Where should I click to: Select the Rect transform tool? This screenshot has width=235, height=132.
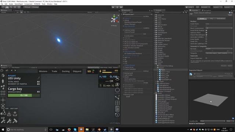[19, 7]
